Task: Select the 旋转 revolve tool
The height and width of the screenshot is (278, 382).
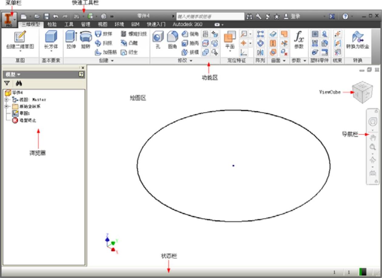Action: point(85,40)
